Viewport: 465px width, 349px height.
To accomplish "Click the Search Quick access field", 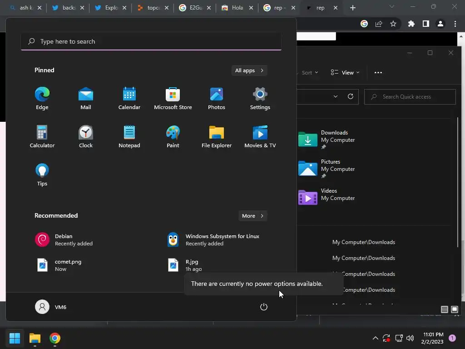I will 410,97.
